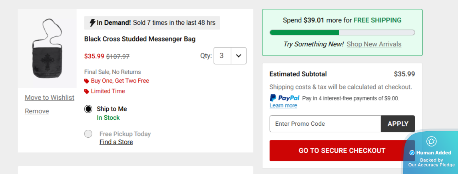
Task: Click the Buy One, Get Two Free tag icon
Action: 87,81
